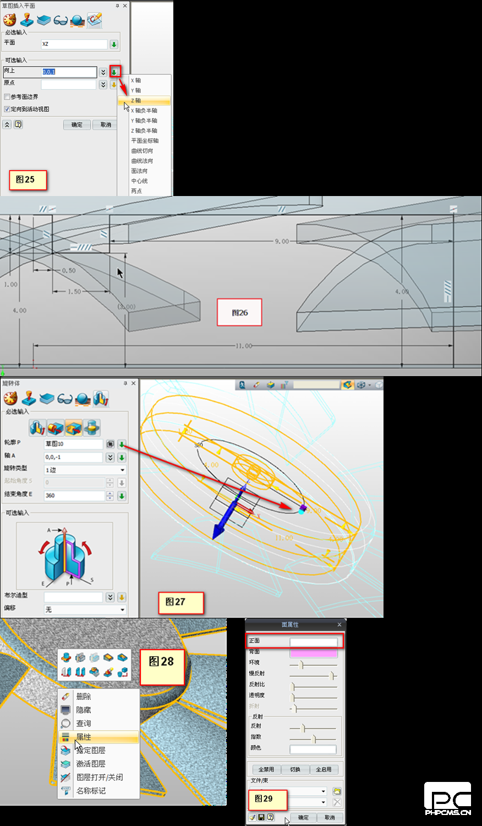This screenshot has height=826, width=482.
Task: Open help icon in 草图插入平面 dialog
Action: 18,124
